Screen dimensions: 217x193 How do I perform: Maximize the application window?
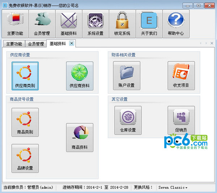[199, 5]
